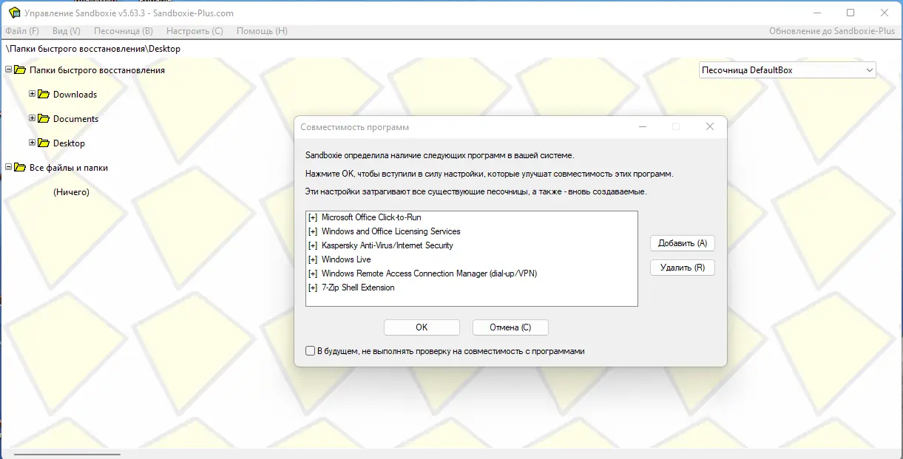
Task: Minimize the Sandboxie main window
Action: coord(816,13)
